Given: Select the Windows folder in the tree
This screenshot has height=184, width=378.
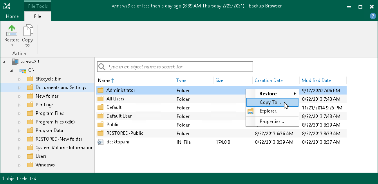Looking at the screenshot, I should [x=45, y=165].
